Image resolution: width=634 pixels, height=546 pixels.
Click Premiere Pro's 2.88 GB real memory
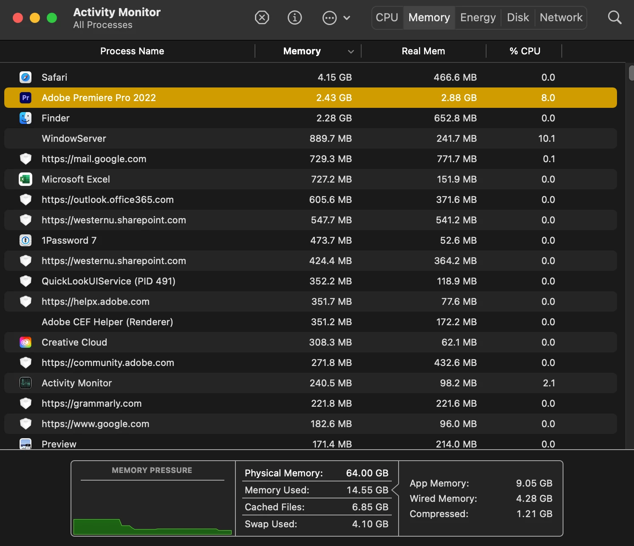click(459, 98)
